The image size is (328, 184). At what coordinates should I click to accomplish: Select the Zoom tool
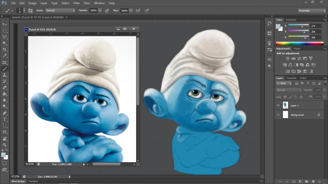tap(5, 145)
